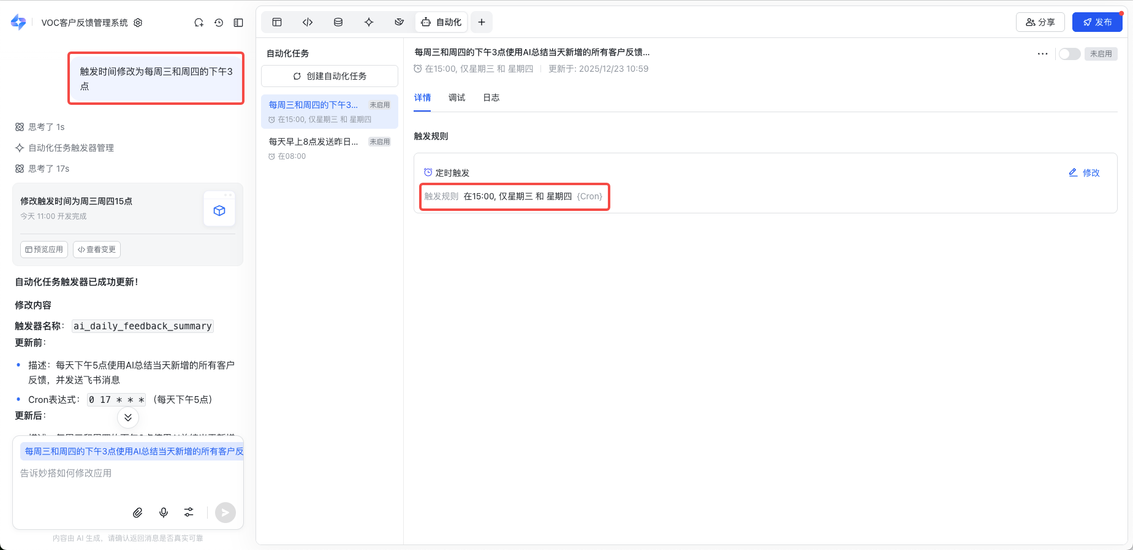Open the three-dot more options menu
The height and width of the screenshot is (550, 1133).
(x=1042, y=54)
